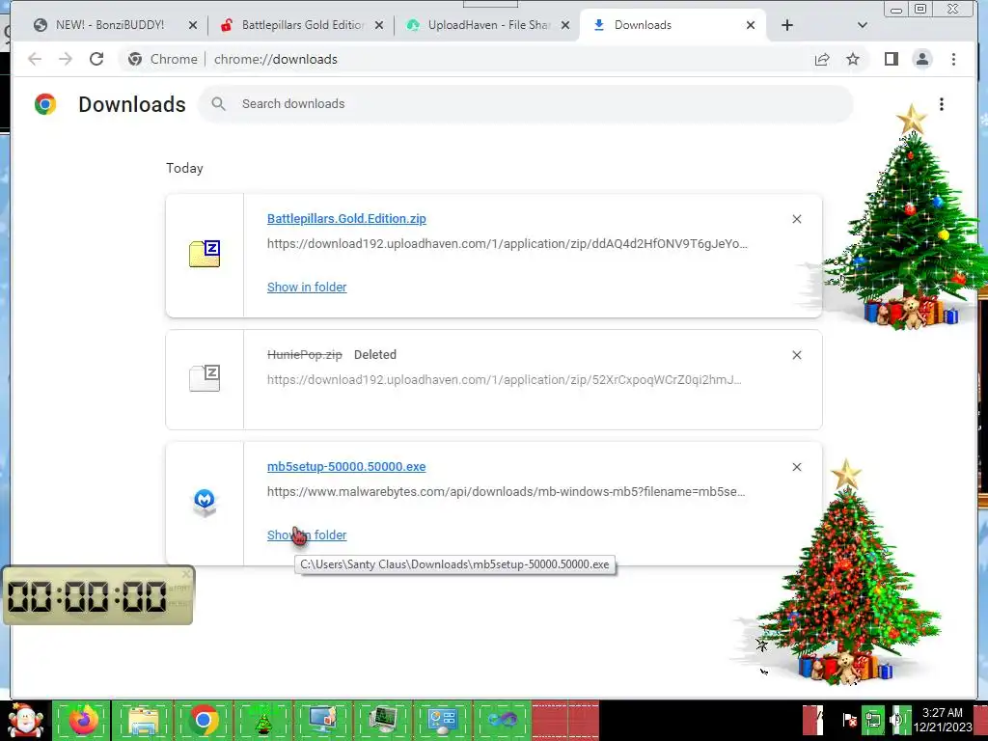Click the Chrome taskbar icon
This screenshot has height=741, width=988.
203,720
